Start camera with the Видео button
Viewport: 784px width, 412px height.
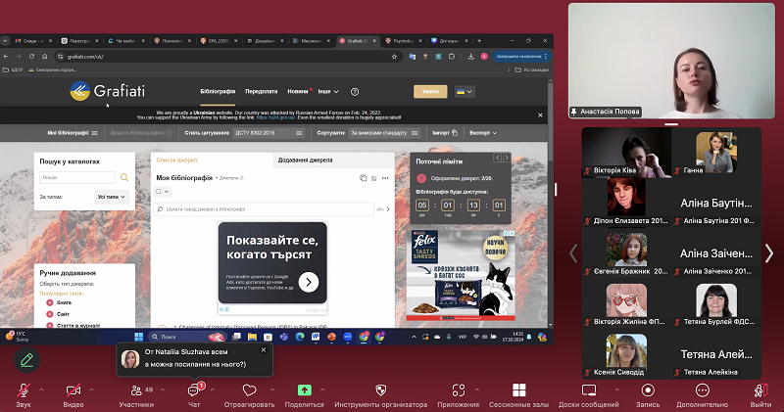point(73,395)
